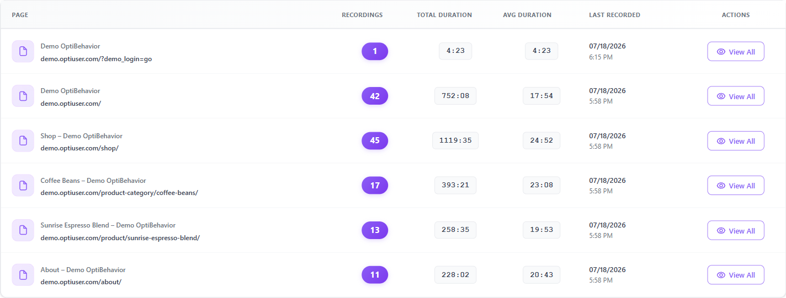This screenshot has height=298, width=786.
Task: Click total duration value 1119:35
Action: [455, 140]
